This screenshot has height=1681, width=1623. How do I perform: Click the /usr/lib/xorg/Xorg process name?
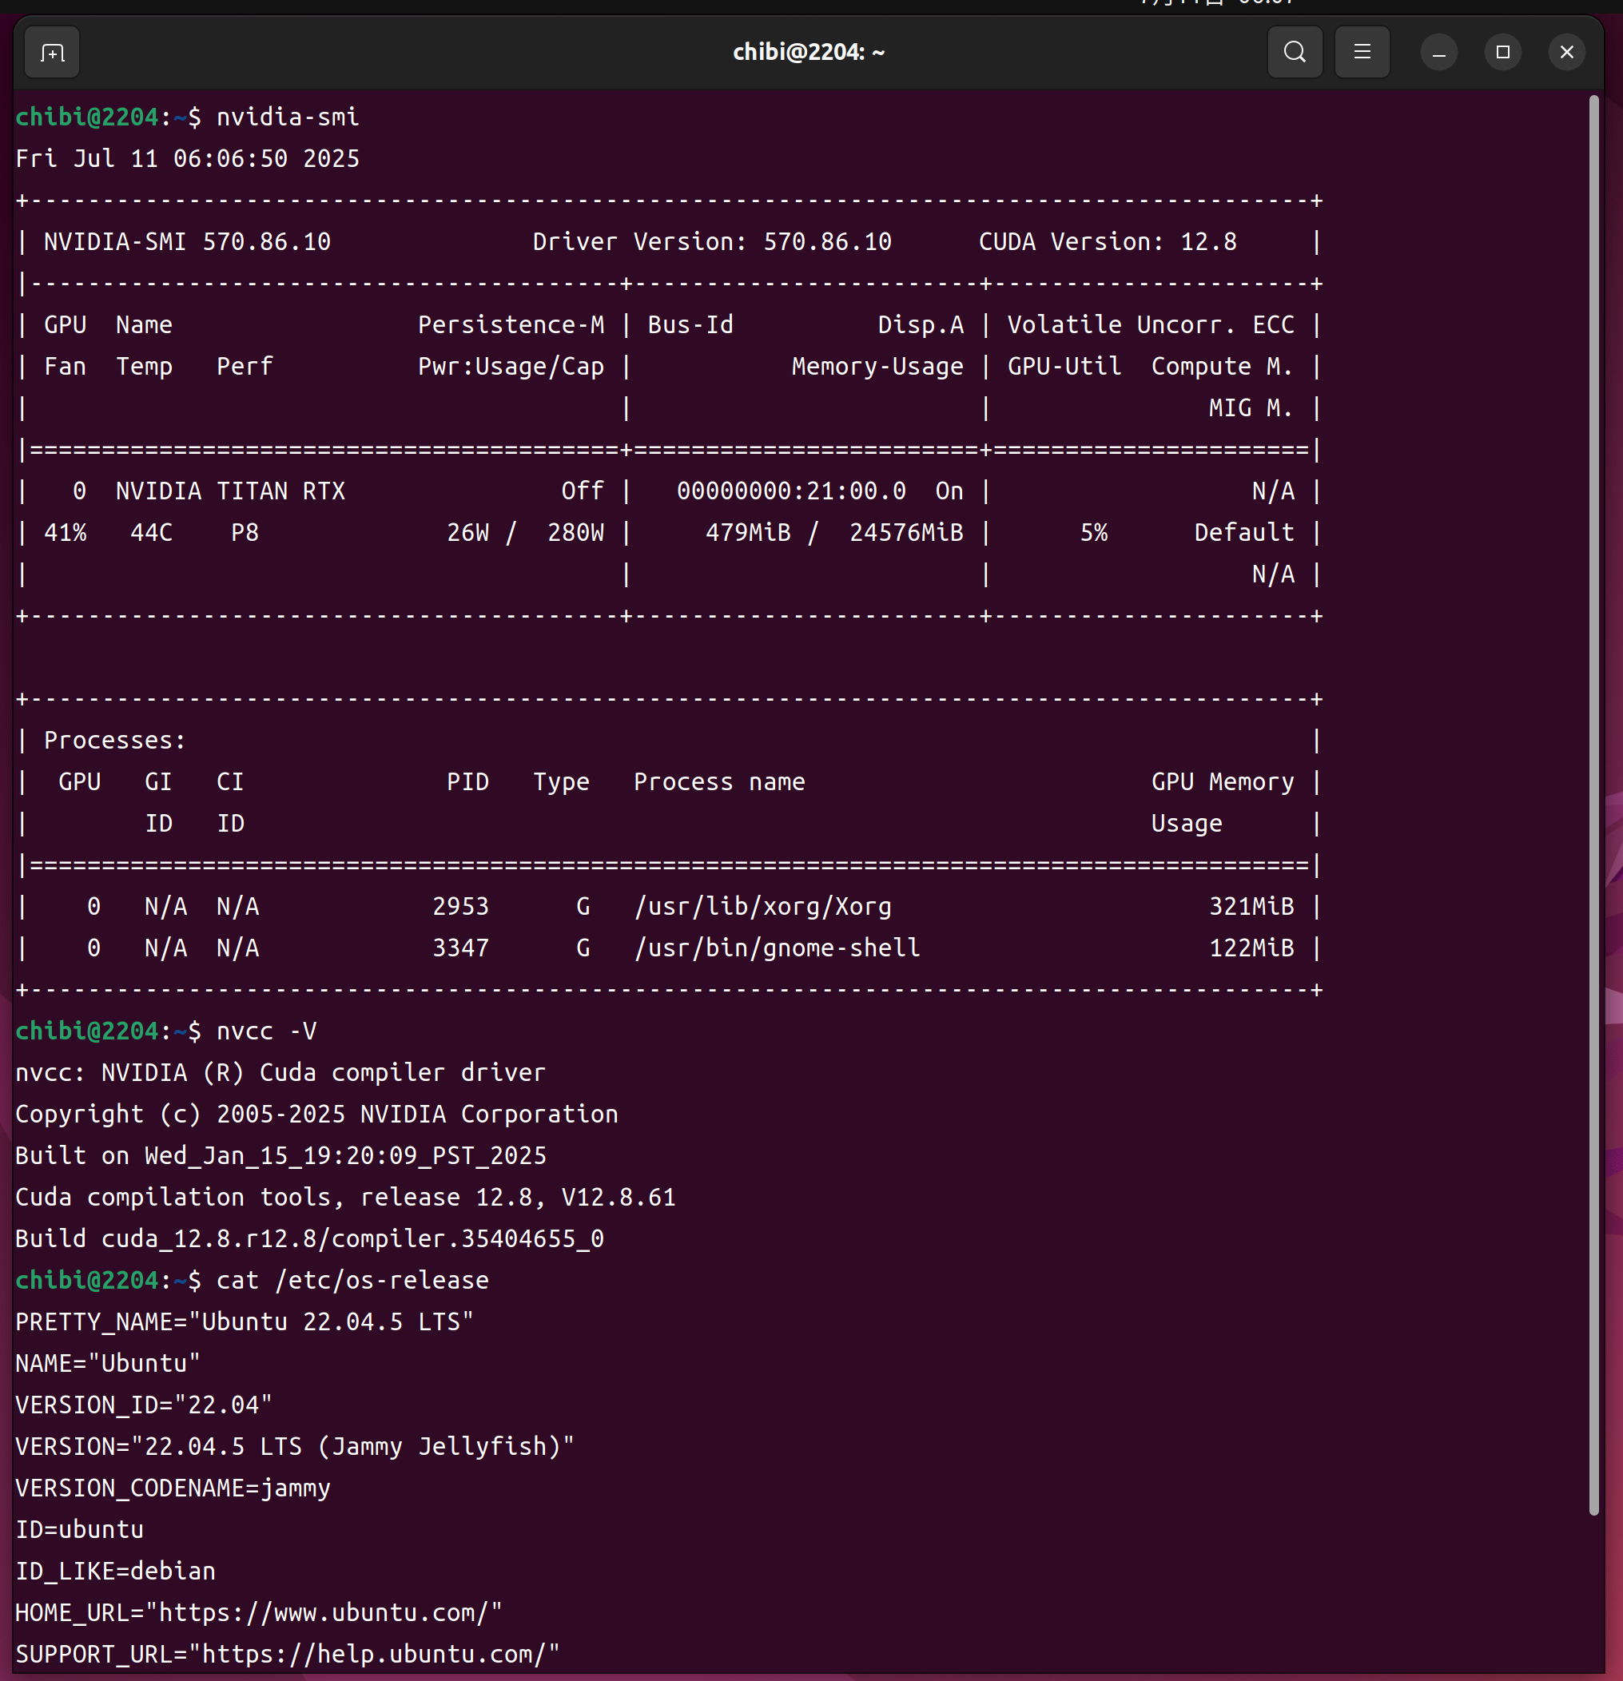tap(762, 907)
